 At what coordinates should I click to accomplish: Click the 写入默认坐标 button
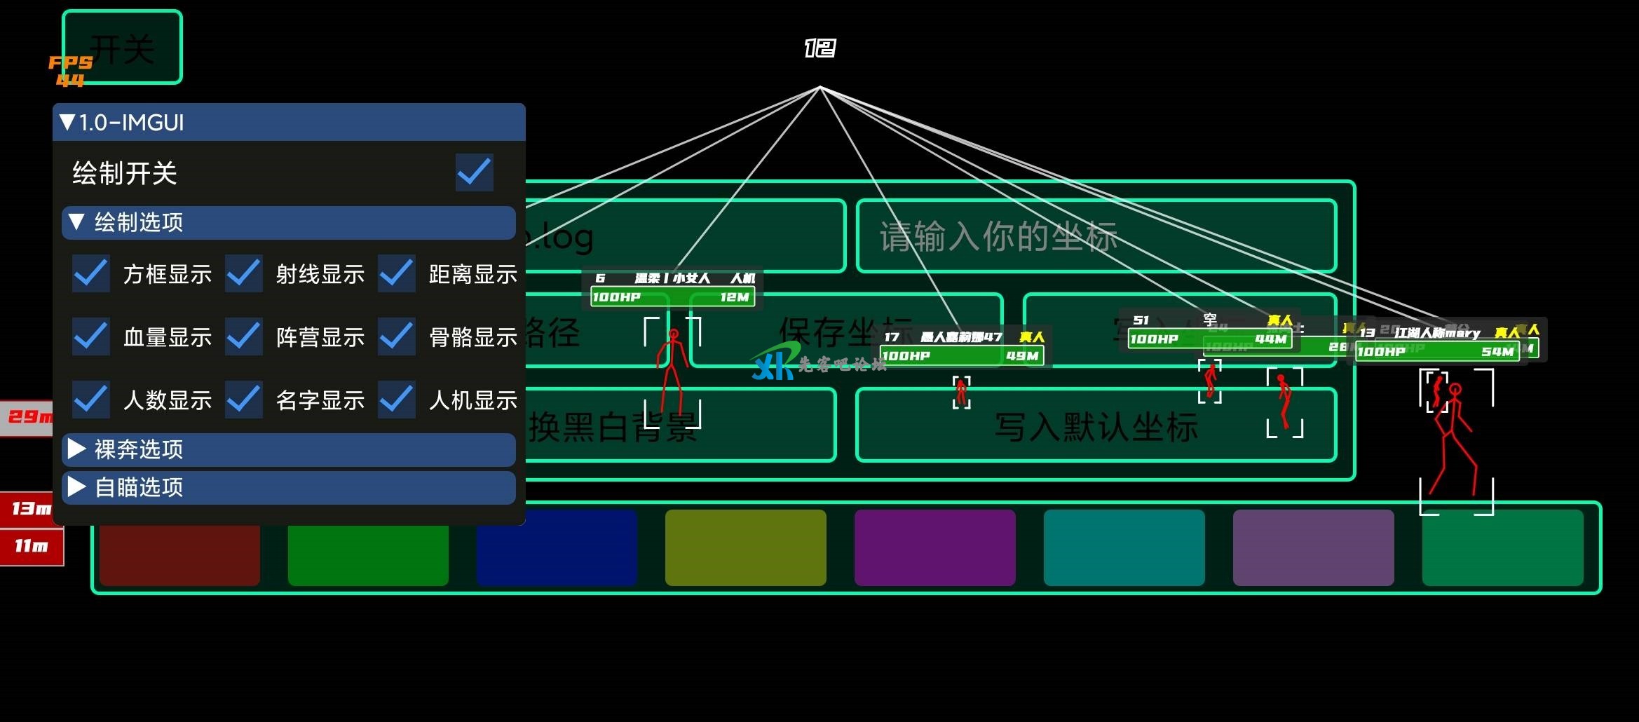tap(1095, 425)
